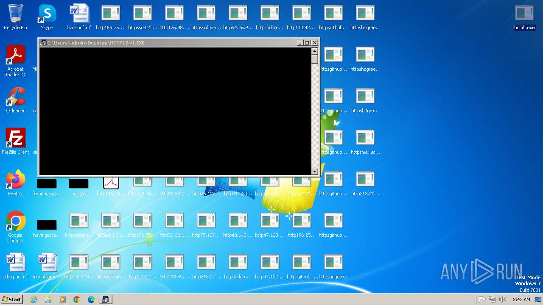Open Windows Media Player from taskbar

62,299
